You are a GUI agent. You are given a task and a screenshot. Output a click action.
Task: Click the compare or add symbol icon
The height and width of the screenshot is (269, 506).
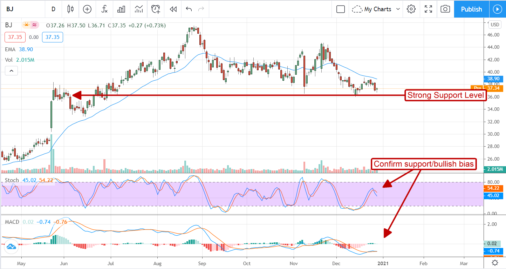[x=87, y=9]
